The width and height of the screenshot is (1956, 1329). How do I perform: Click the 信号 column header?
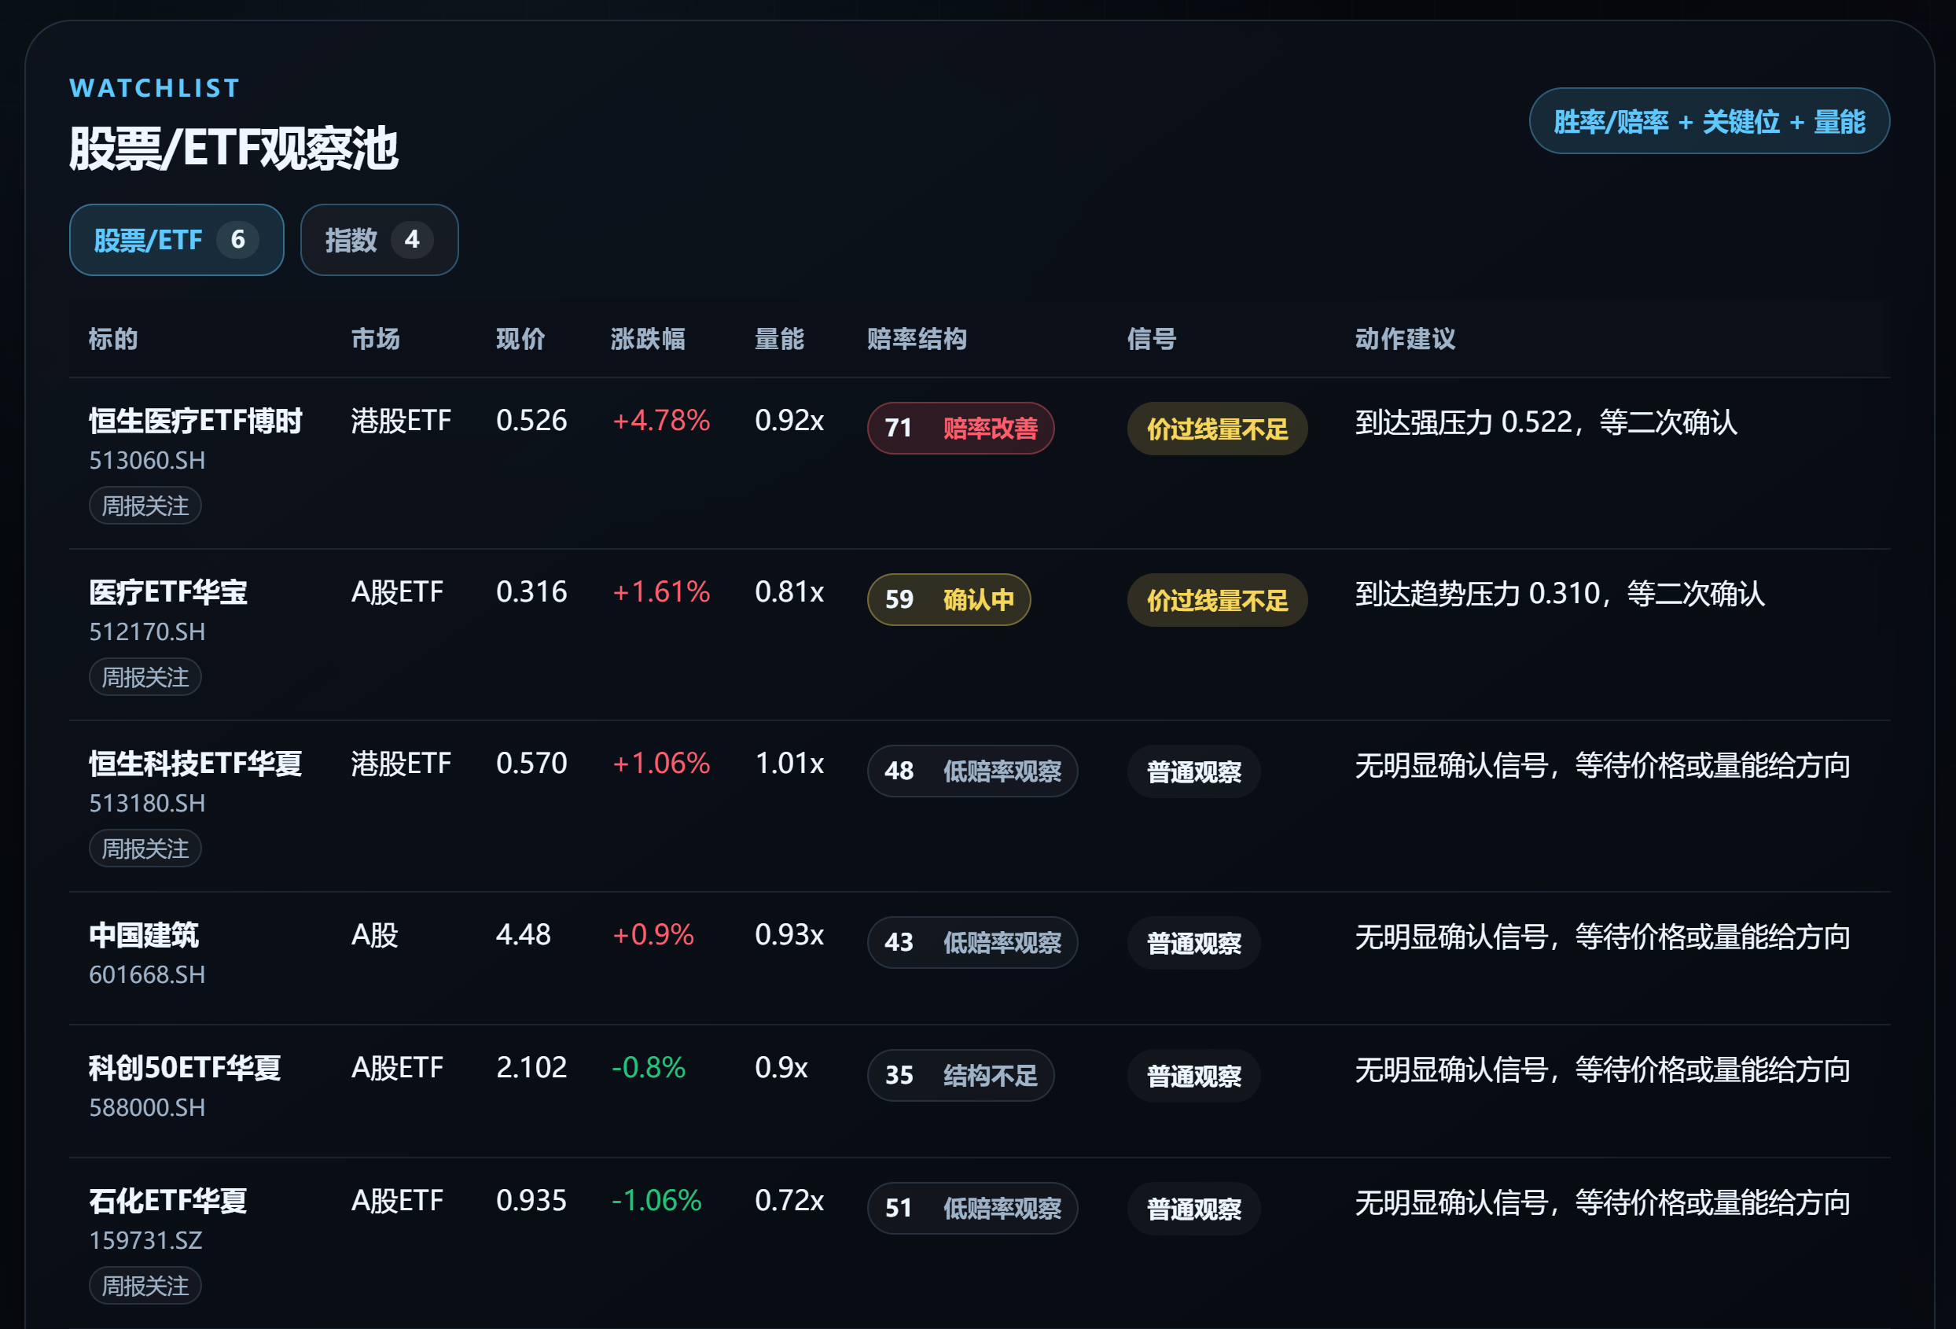click(x=1153, y=339)
